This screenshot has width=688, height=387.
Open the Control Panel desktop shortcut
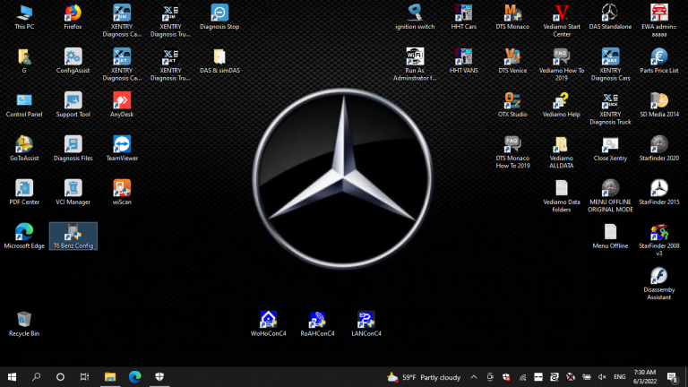tap(24, 105)
